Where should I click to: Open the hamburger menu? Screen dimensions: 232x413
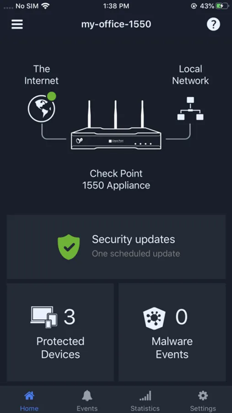click(17, 24)
